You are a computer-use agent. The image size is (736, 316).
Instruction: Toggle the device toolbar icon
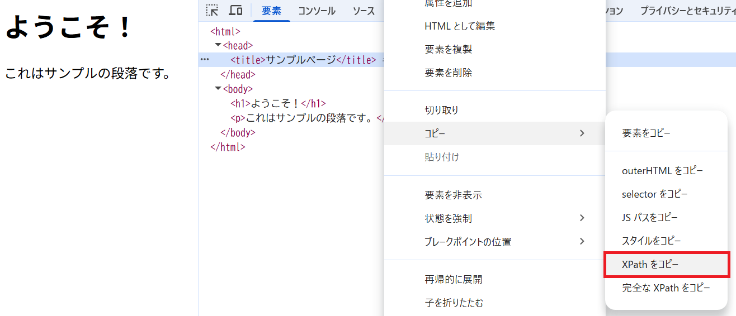[235, 11]
